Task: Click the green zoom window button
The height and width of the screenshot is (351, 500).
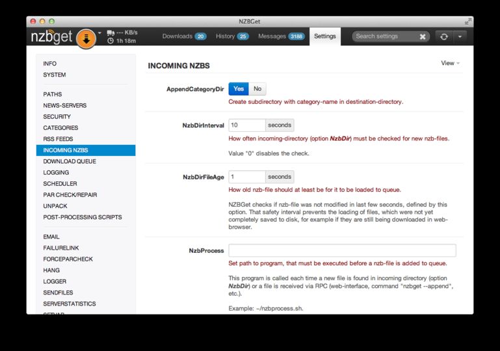Action: 51,21
